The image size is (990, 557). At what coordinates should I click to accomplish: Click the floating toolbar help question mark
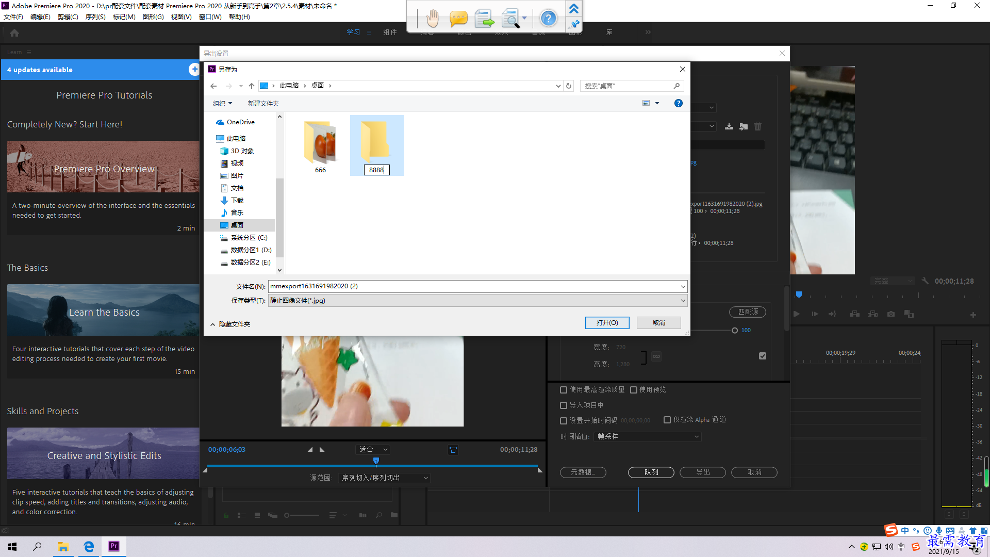(x=548, y=19)
